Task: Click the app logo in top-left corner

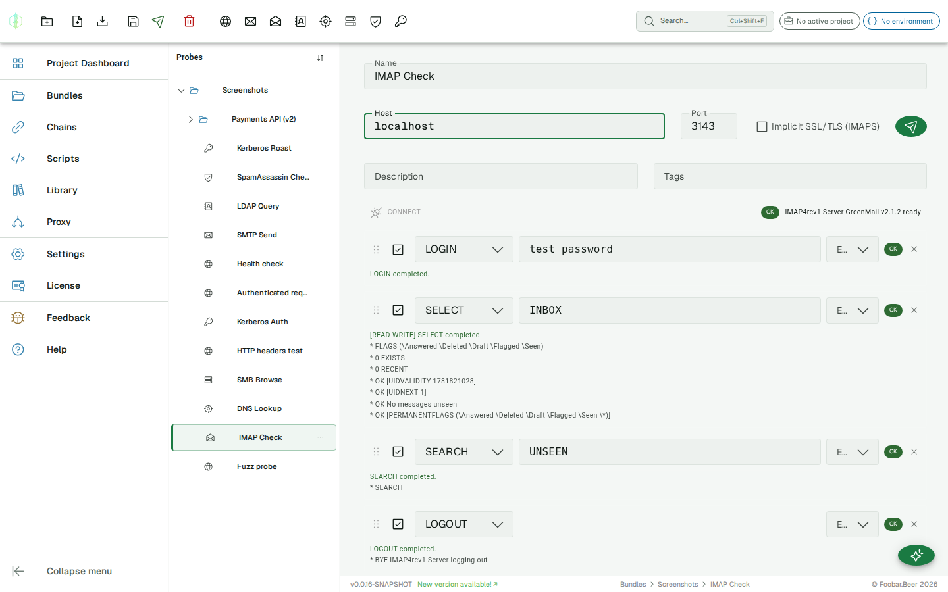Action: pyautogui.click(x=16, y=21)
